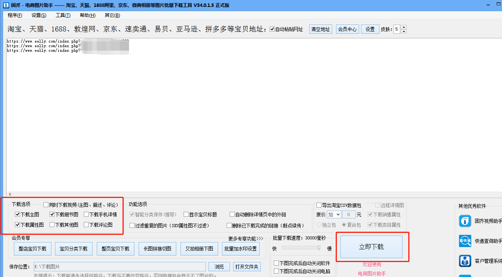Click inside the URL address text area
Viewport: 502px width, 277px height.
click(x=253, y=115)
